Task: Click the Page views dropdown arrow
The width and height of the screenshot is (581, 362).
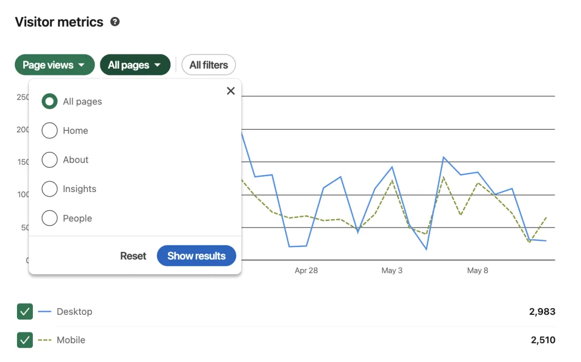Action: click(82, 65)
